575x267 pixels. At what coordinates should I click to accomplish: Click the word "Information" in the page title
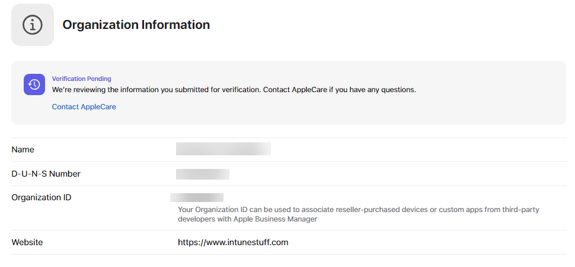click(175, 25)
